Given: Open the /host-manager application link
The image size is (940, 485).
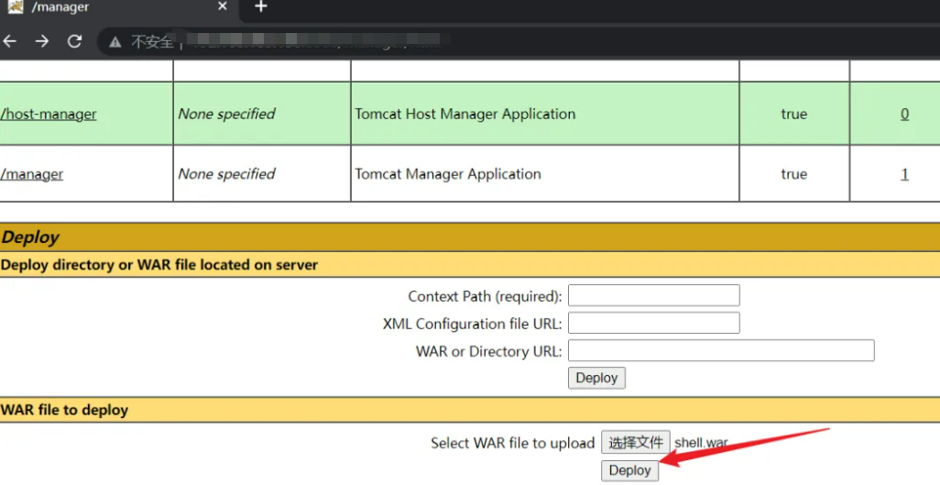Looking at the screenshot, I should (49, 114).
